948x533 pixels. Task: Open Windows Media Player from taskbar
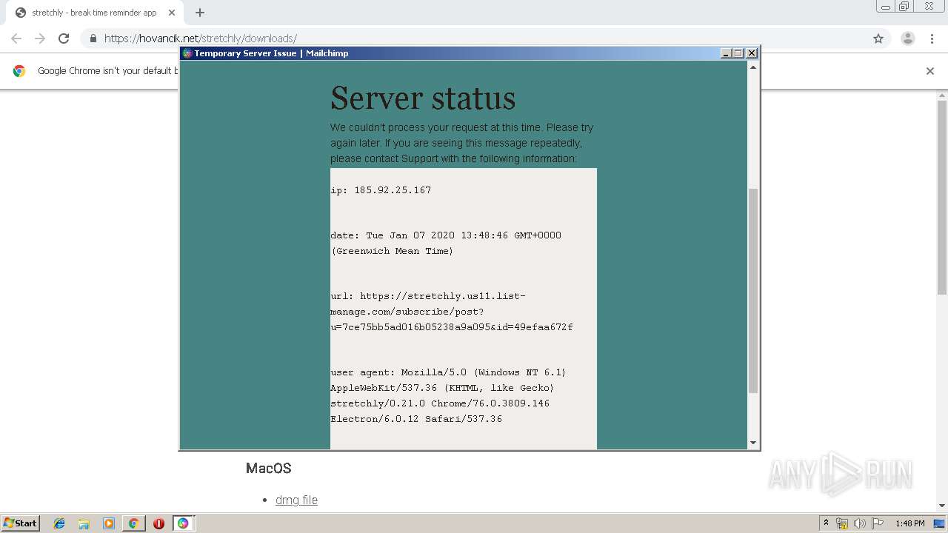click(108, 523)
